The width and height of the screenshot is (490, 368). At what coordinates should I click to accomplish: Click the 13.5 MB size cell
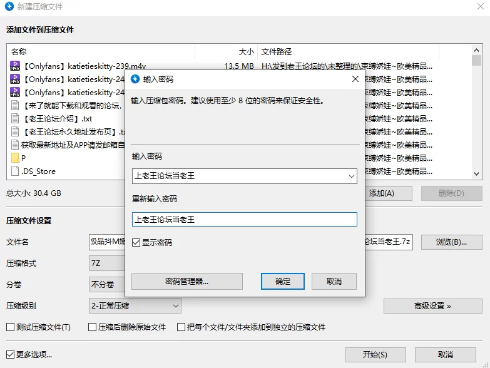tap(239, 66)
